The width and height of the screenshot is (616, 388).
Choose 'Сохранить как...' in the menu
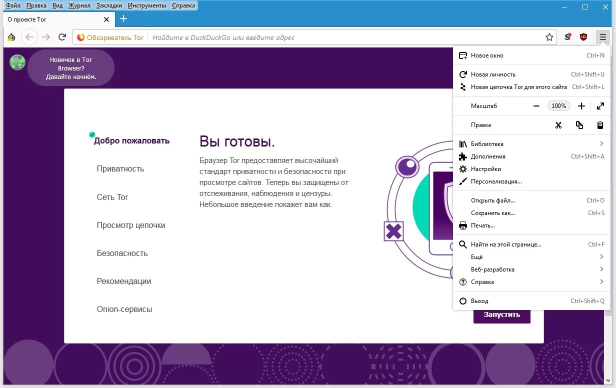(x=531, y=213)
